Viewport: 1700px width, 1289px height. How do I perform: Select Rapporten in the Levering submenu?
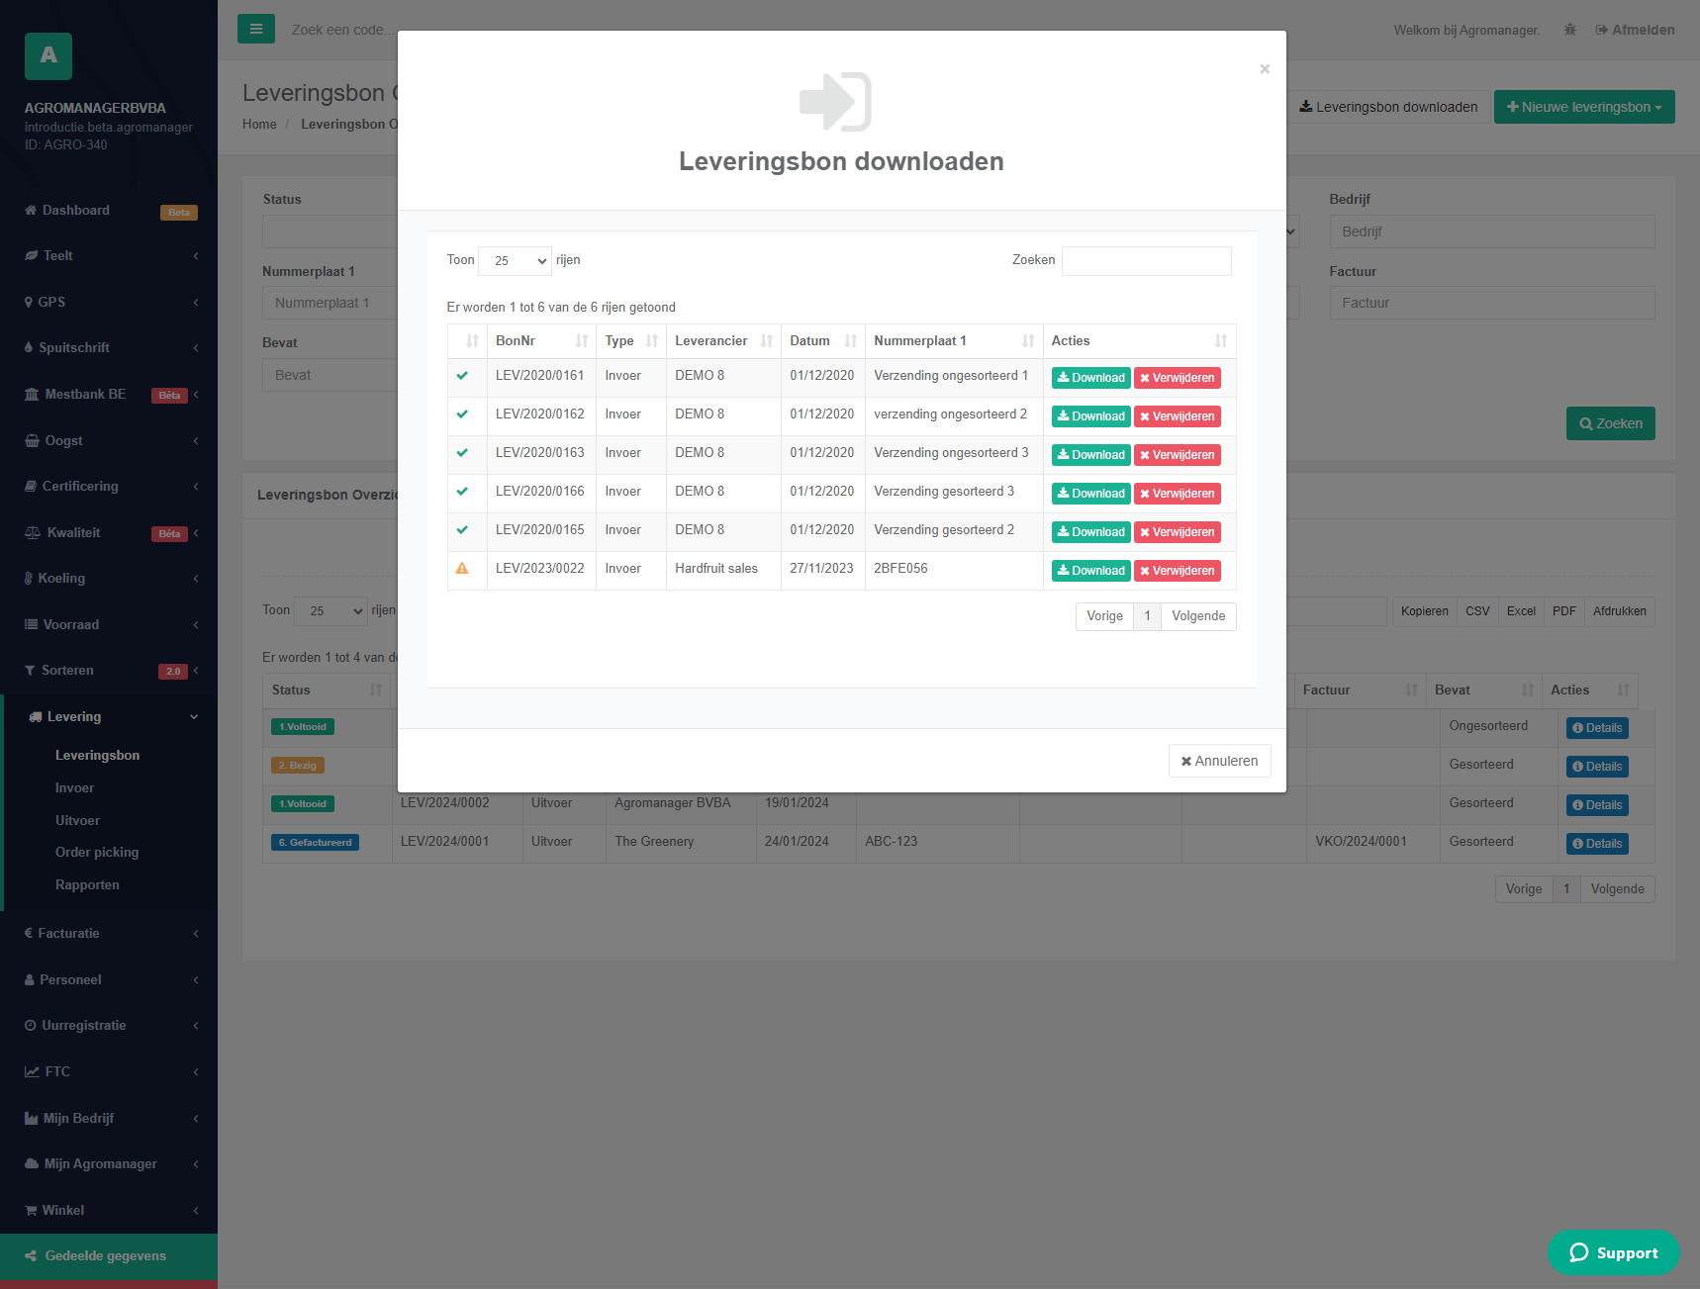87,884
